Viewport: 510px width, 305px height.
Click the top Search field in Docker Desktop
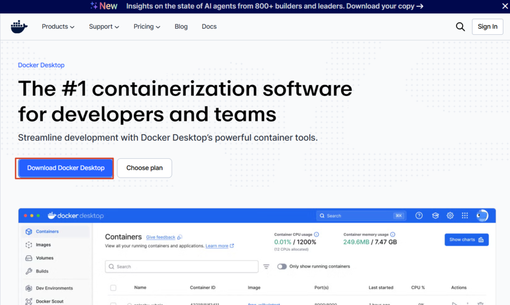361,215
